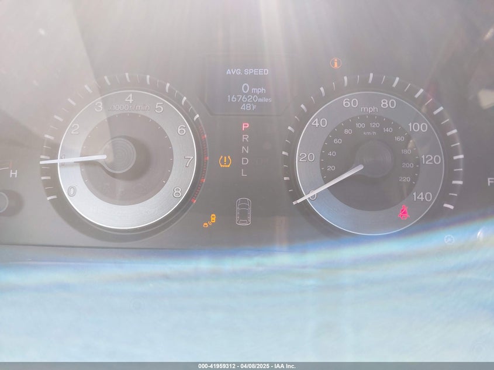Select the P gear indicator
Image resolution: width=494 pixels, height=370 pixels.
click(246, 127)
